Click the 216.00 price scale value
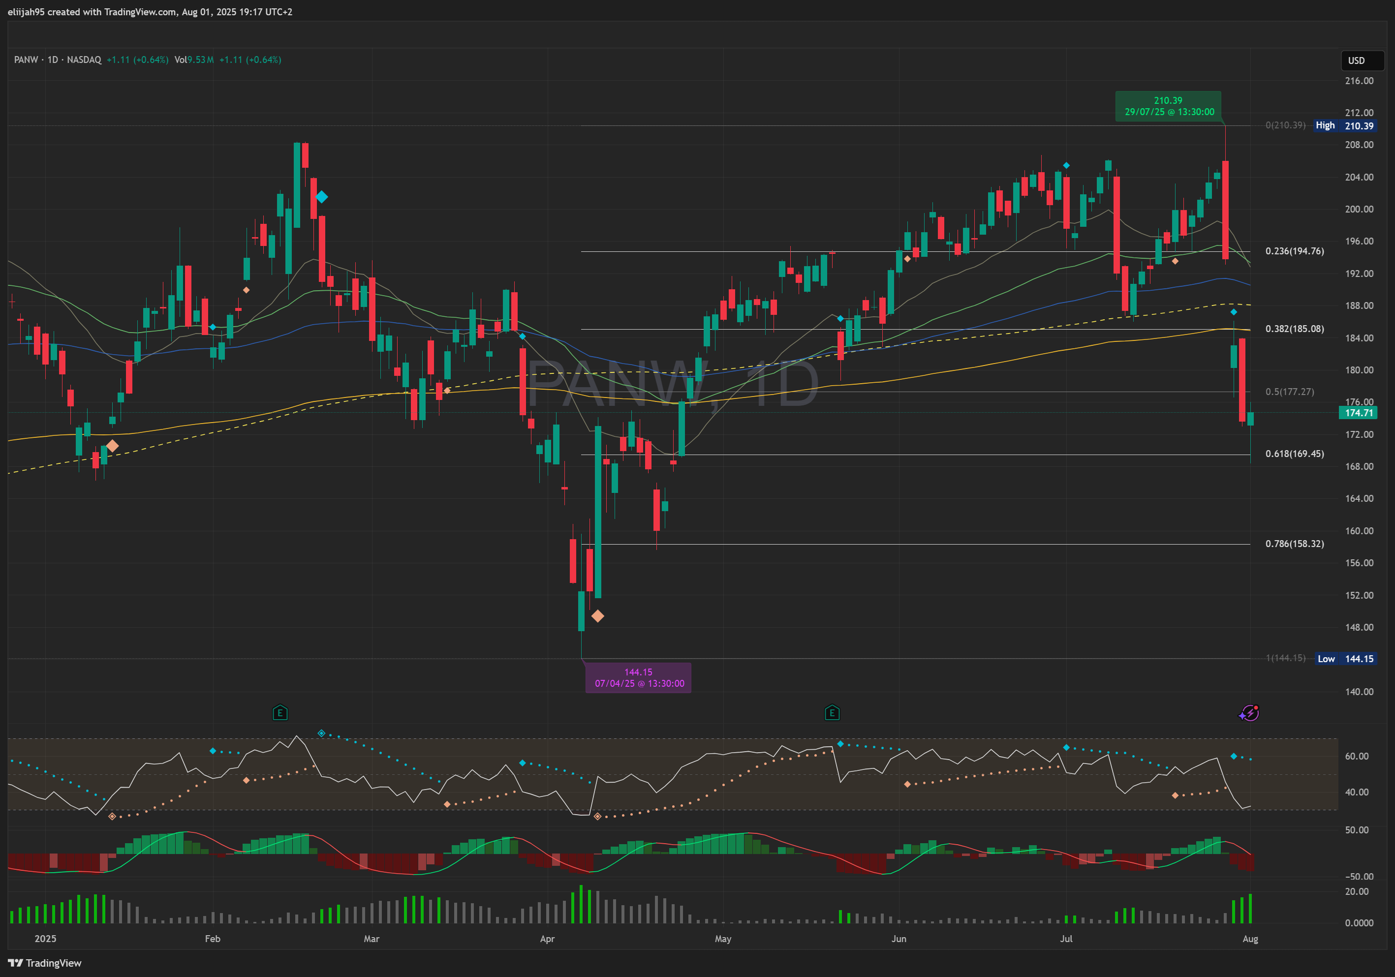Screen dimensions: 1395x977 pos(1359,81)
